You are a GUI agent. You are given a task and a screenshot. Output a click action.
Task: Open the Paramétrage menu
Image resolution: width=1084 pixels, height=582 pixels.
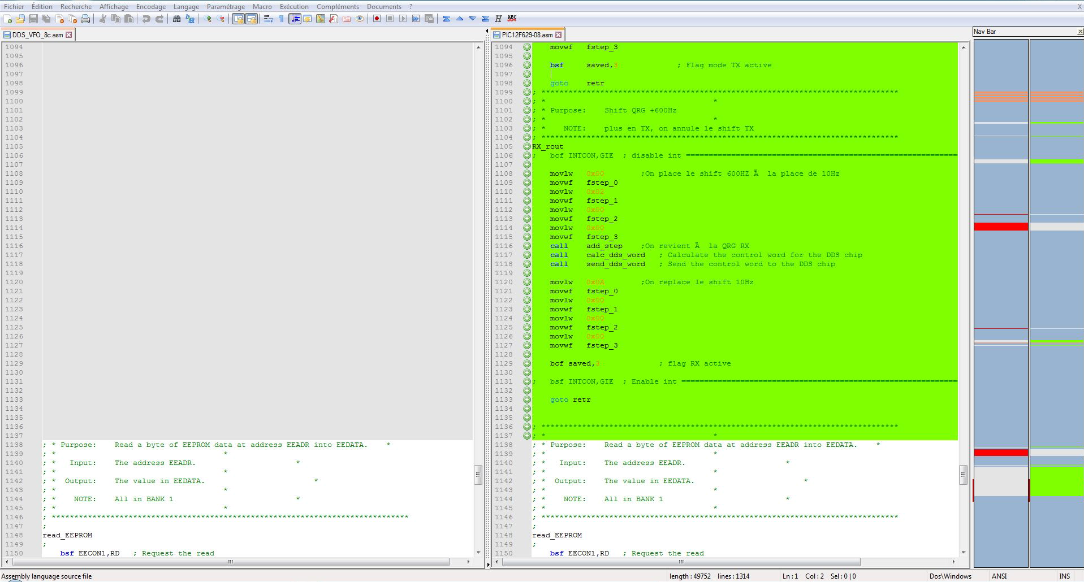pyautogui.click(x=226, y=7)
